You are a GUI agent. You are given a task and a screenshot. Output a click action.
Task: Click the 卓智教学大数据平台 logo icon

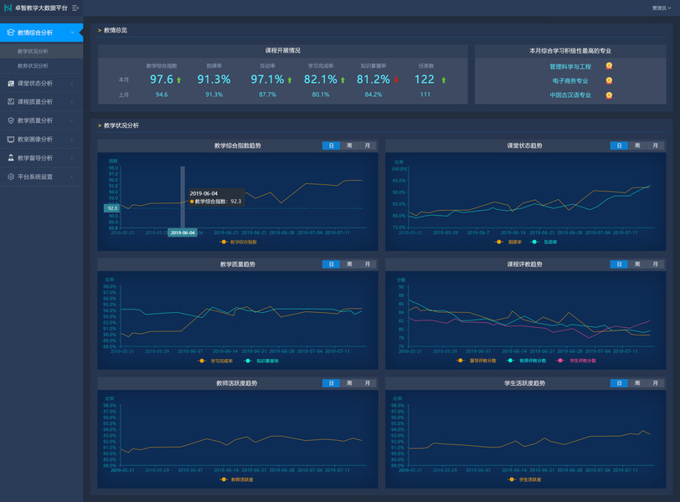click(8, 8)
